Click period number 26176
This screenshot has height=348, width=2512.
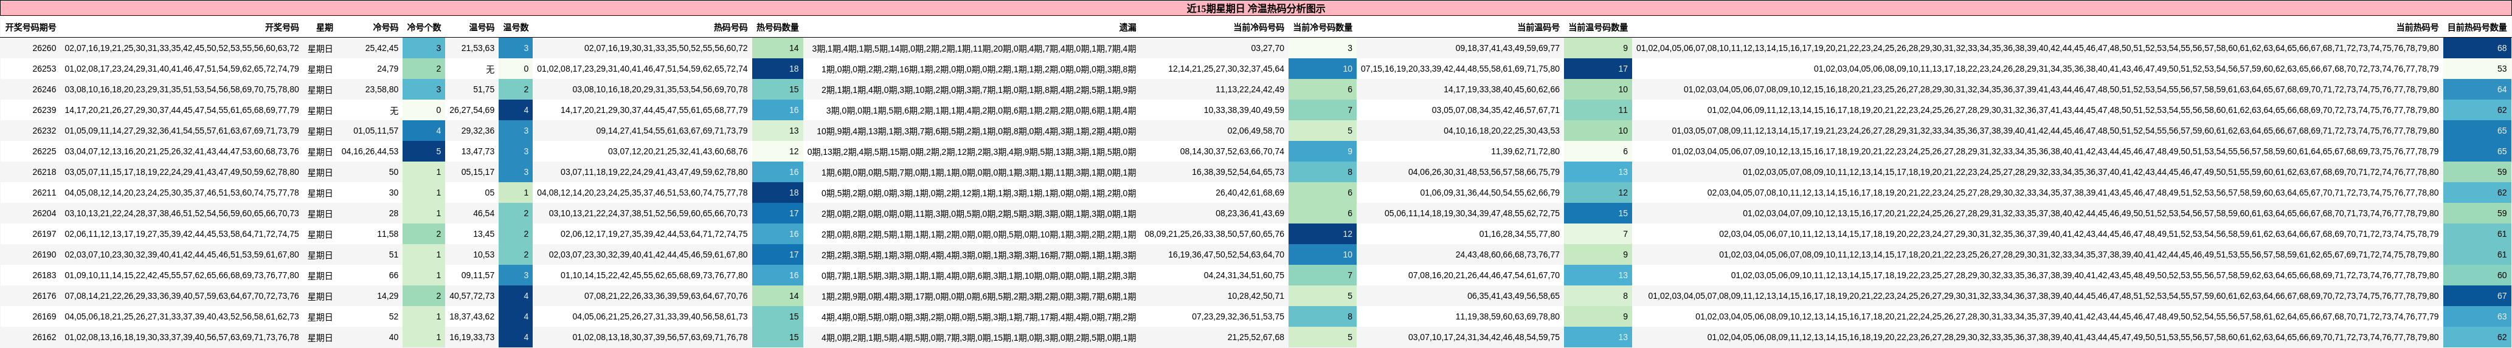(x=44, y=296)
